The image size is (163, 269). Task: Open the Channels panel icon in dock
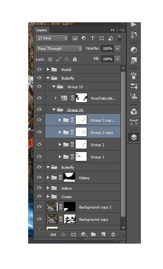tap(134, 112)
